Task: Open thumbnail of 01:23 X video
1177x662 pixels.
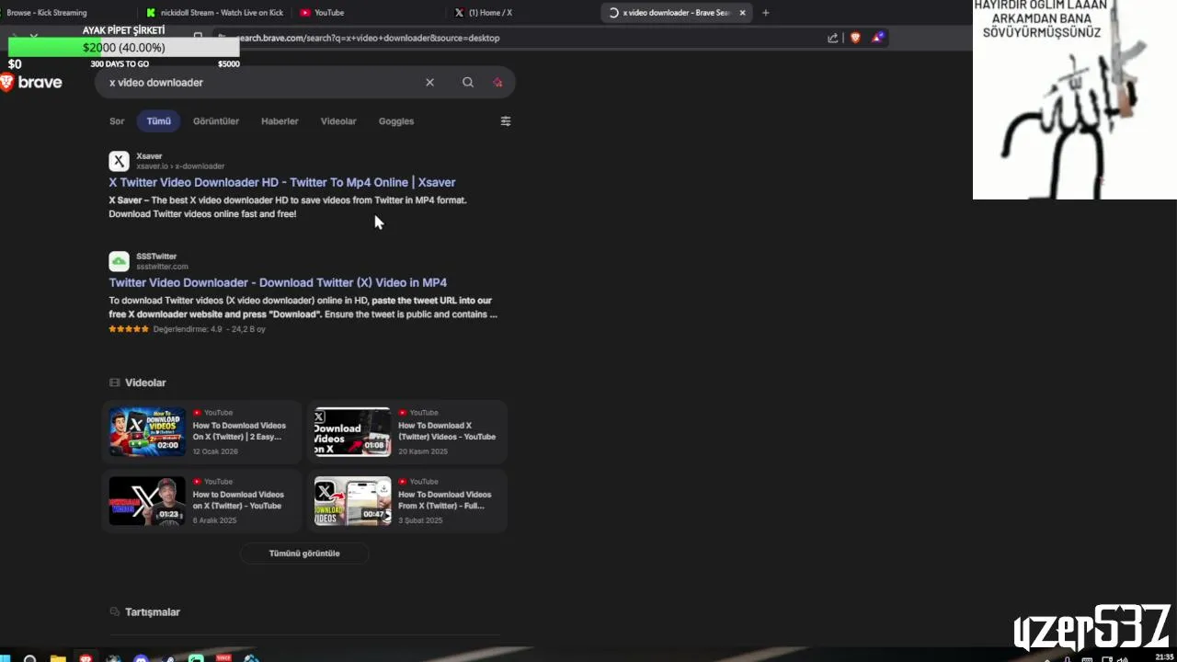Action: 147,500
